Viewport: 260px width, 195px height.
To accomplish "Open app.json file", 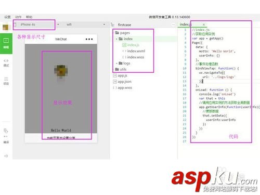I will [x=122, y=82].
